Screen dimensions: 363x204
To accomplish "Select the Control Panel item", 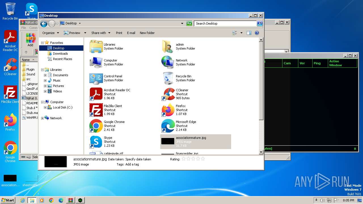I will point(106,78).
